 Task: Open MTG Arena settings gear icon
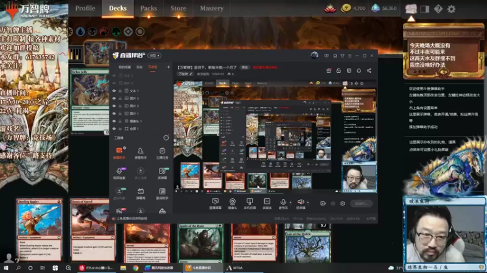[x=451, y=9]
